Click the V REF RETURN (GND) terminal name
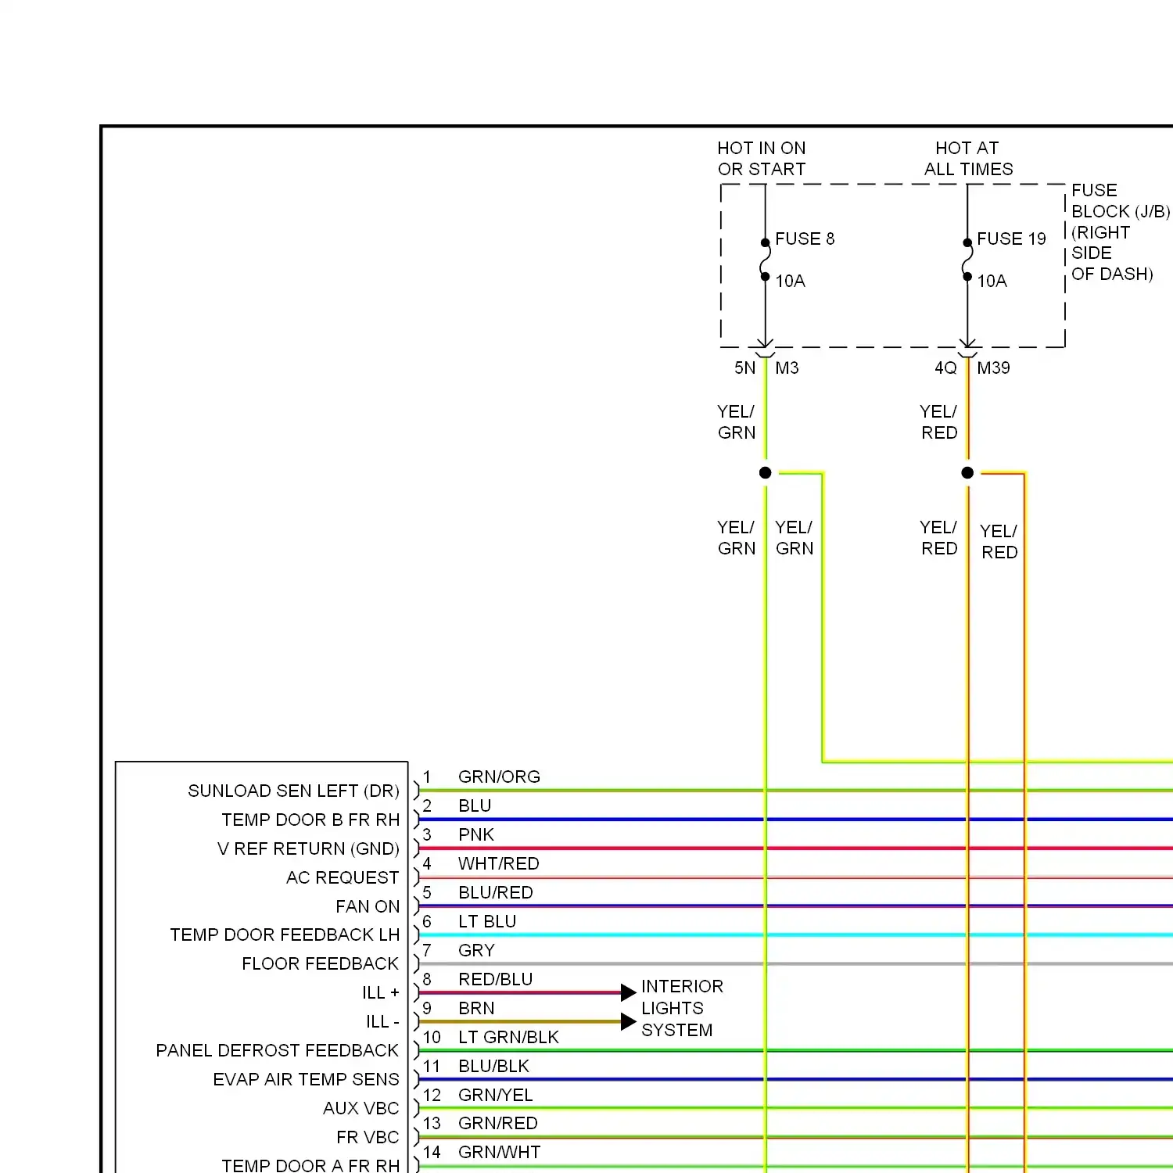Image resolution: width=1173 pixels, height=1173 pixels. pyautogui.click(x=308, y=848)
